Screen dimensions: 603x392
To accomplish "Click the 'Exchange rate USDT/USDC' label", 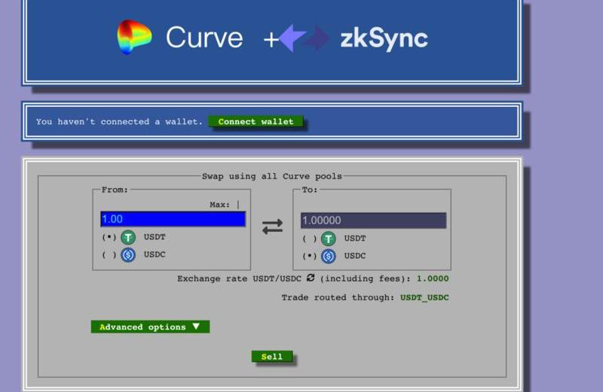I will coord(239,278).
